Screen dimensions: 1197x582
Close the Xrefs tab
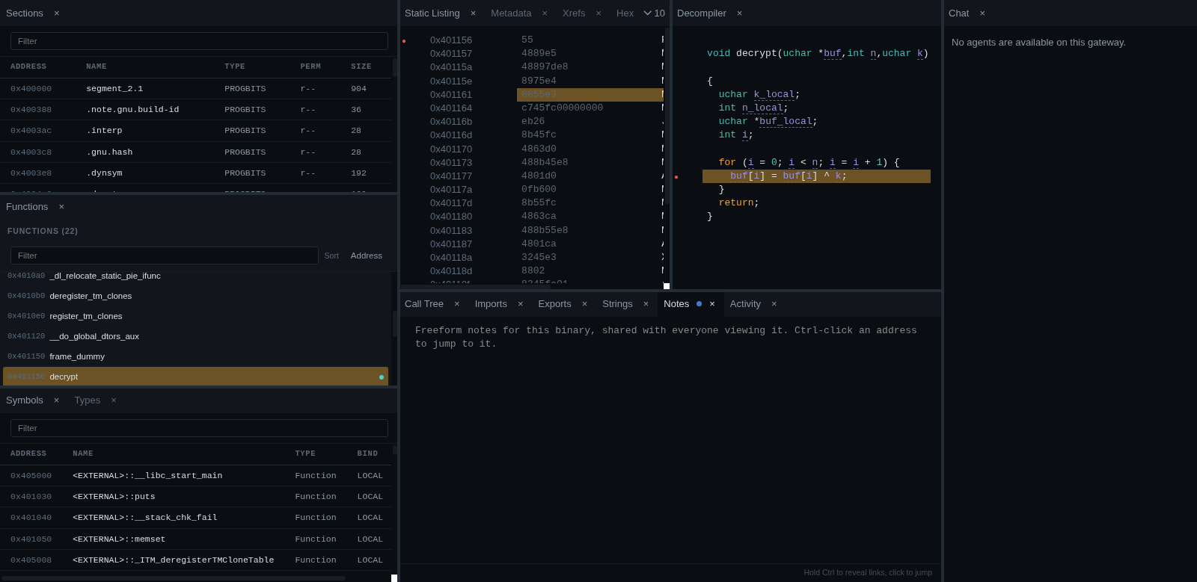point(598,13)
